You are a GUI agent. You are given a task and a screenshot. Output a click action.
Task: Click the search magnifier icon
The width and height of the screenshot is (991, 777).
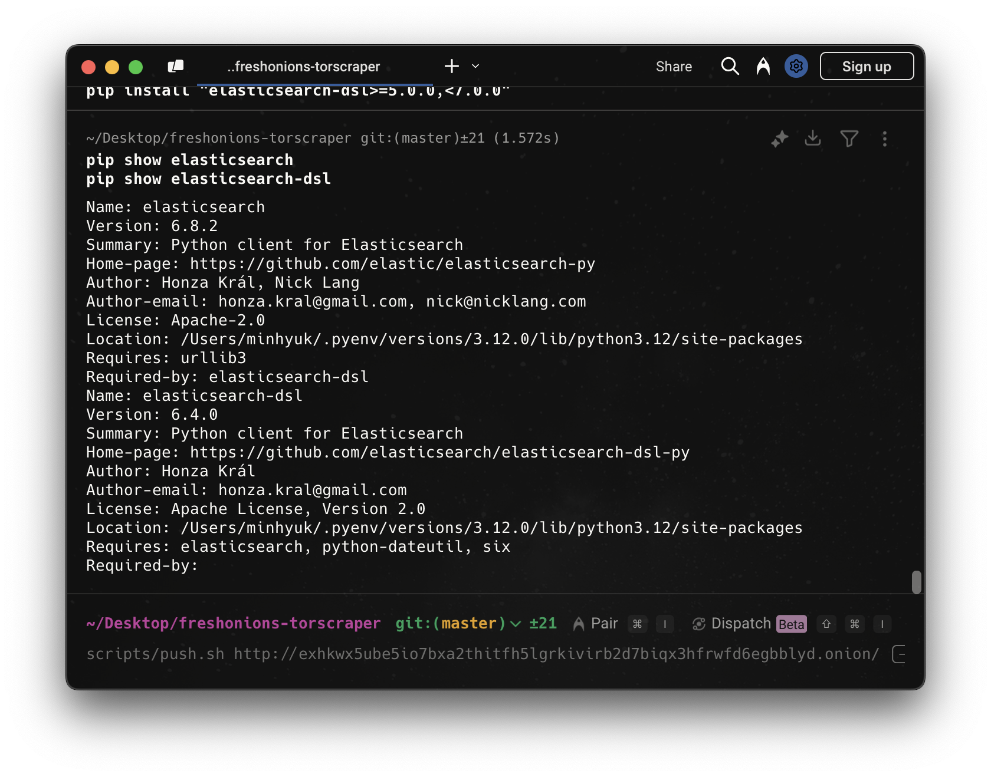click(730, 67)
